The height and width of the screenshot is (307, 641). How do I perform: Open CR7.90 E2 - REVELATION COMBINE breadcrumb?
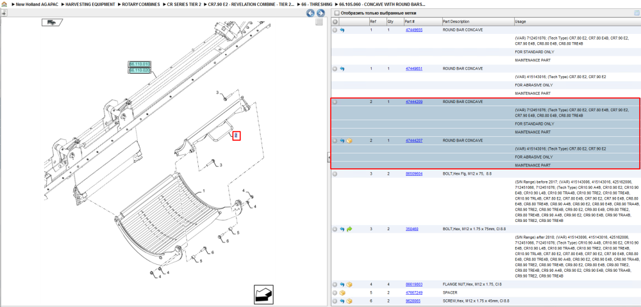coord(251,4)
